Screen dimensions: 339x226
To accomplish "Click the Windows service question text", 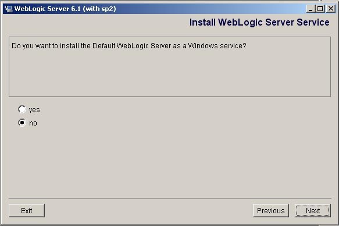I will pos(129,46).
